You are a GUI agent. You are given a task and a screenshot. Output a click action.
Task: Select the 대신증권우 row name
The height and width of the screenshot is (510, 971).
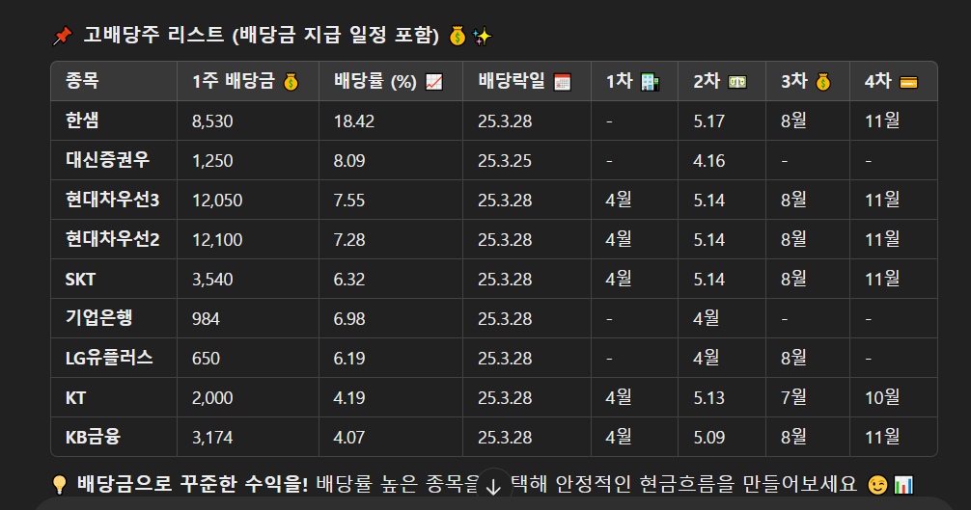click(108, 160)
